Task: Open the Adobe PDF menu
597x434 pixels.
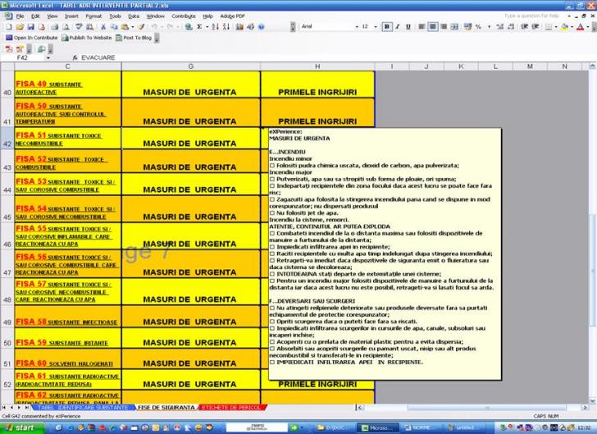Action: point(232,16)
